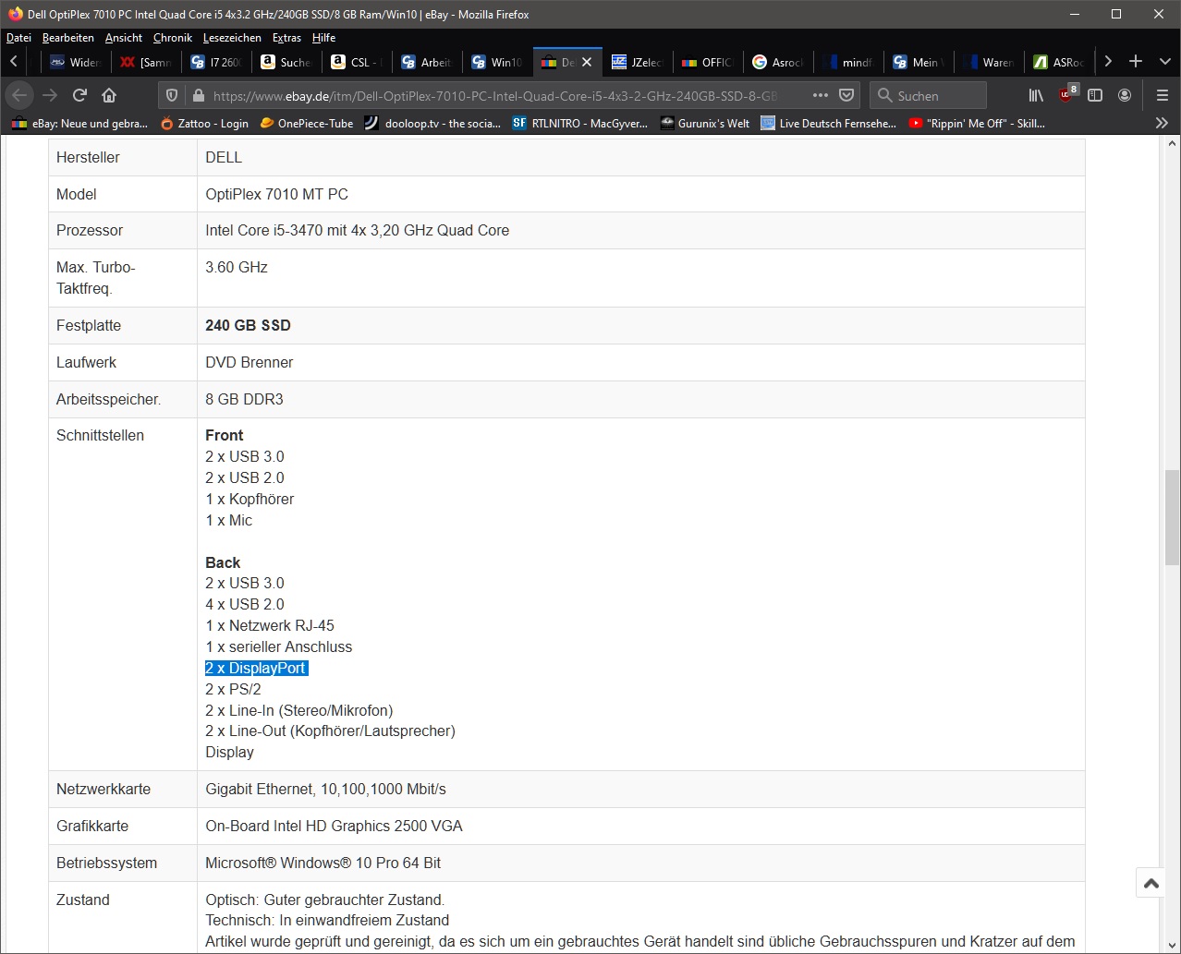Open the Lesezeichen menu
Screen dimensions: 1181x954
click(x=232, y=38)
